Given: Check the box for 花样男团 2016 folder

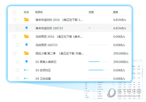Looking at the screenshot, I should 15,37.
